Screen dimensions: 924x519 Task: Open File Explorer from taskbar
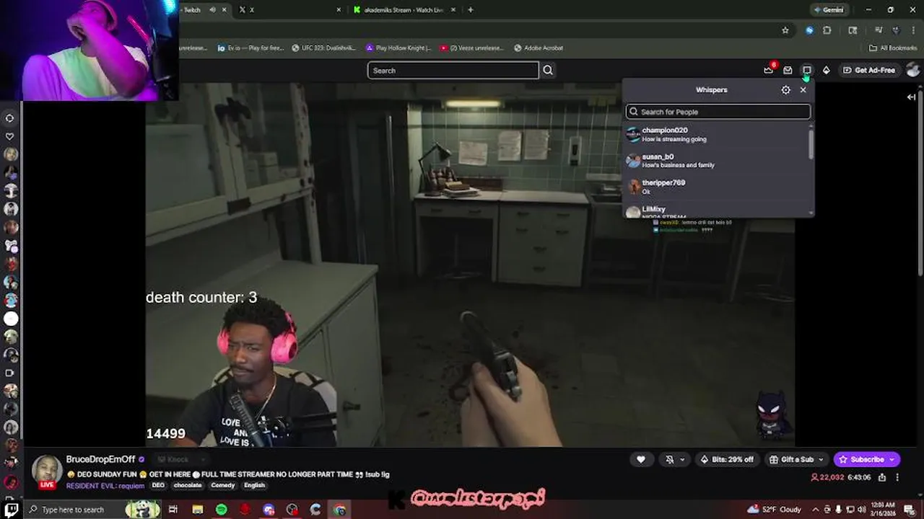click(198, 510)
